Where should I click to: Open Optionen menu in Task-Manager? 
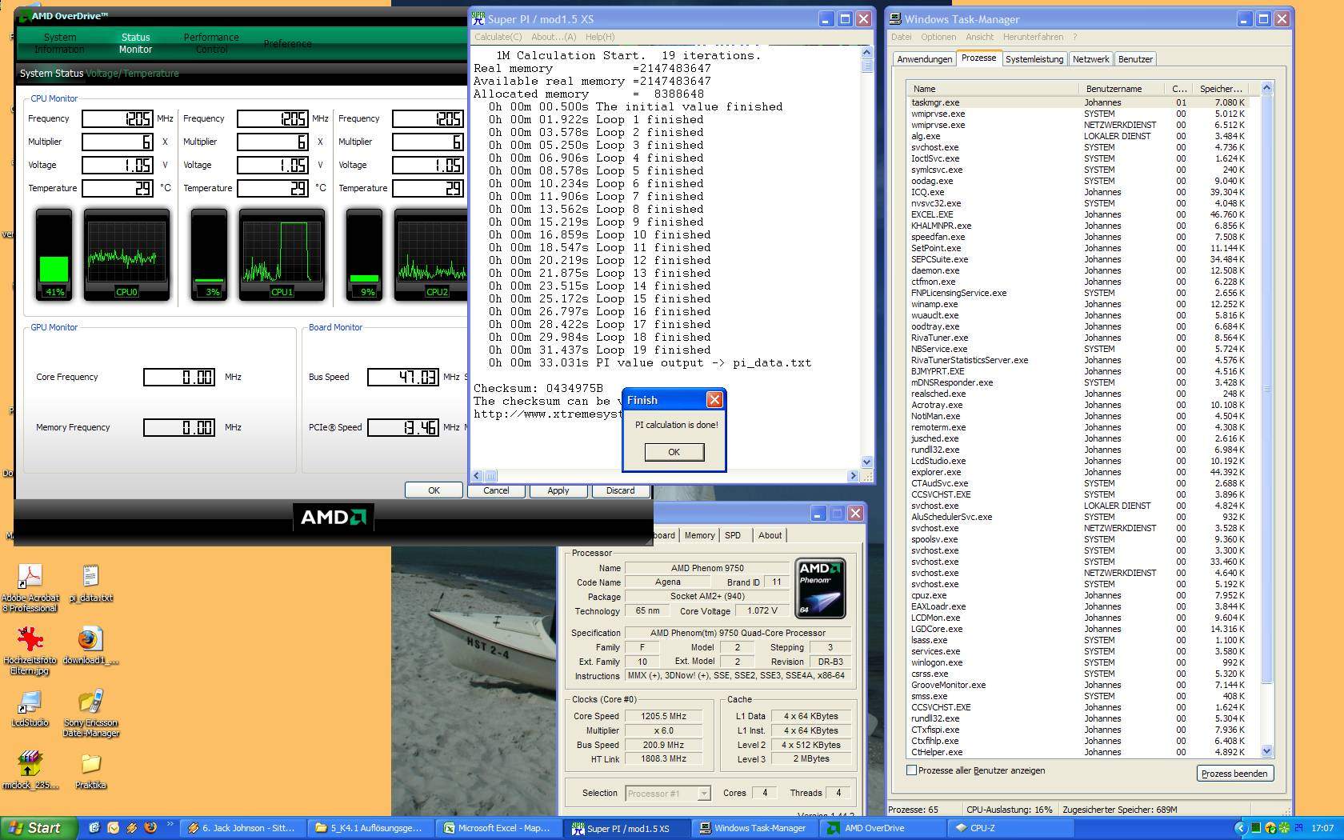938,37
